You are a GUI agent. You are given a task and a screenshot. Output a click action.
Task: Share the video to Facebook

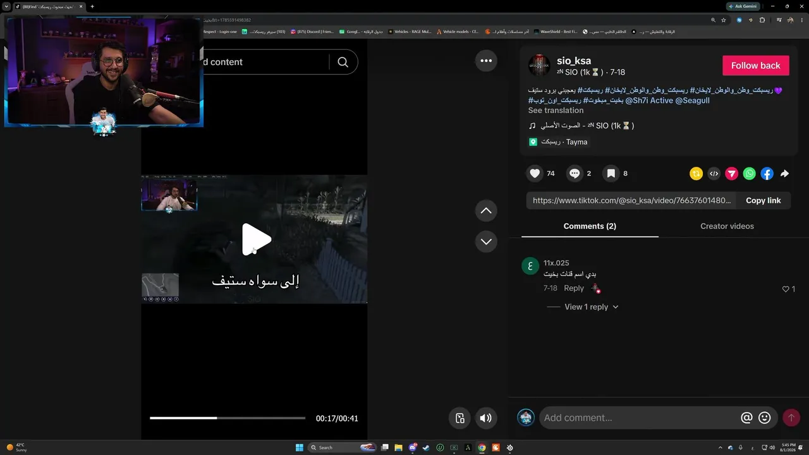coord(767,174)
